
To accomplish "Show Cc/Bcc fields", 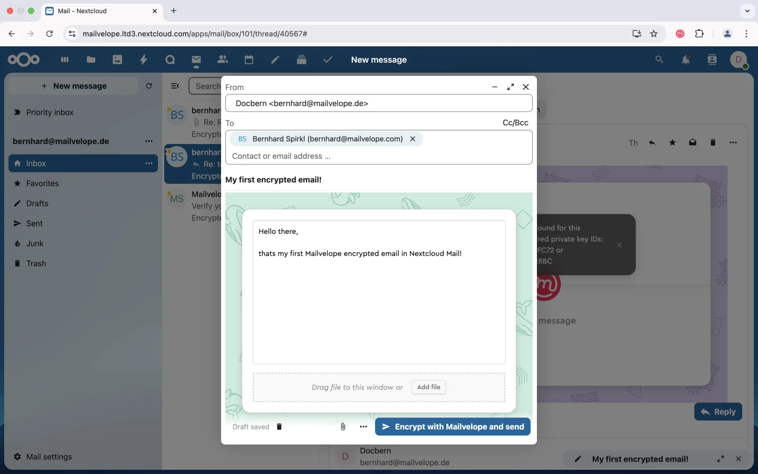I will click(x=515, y=123).
